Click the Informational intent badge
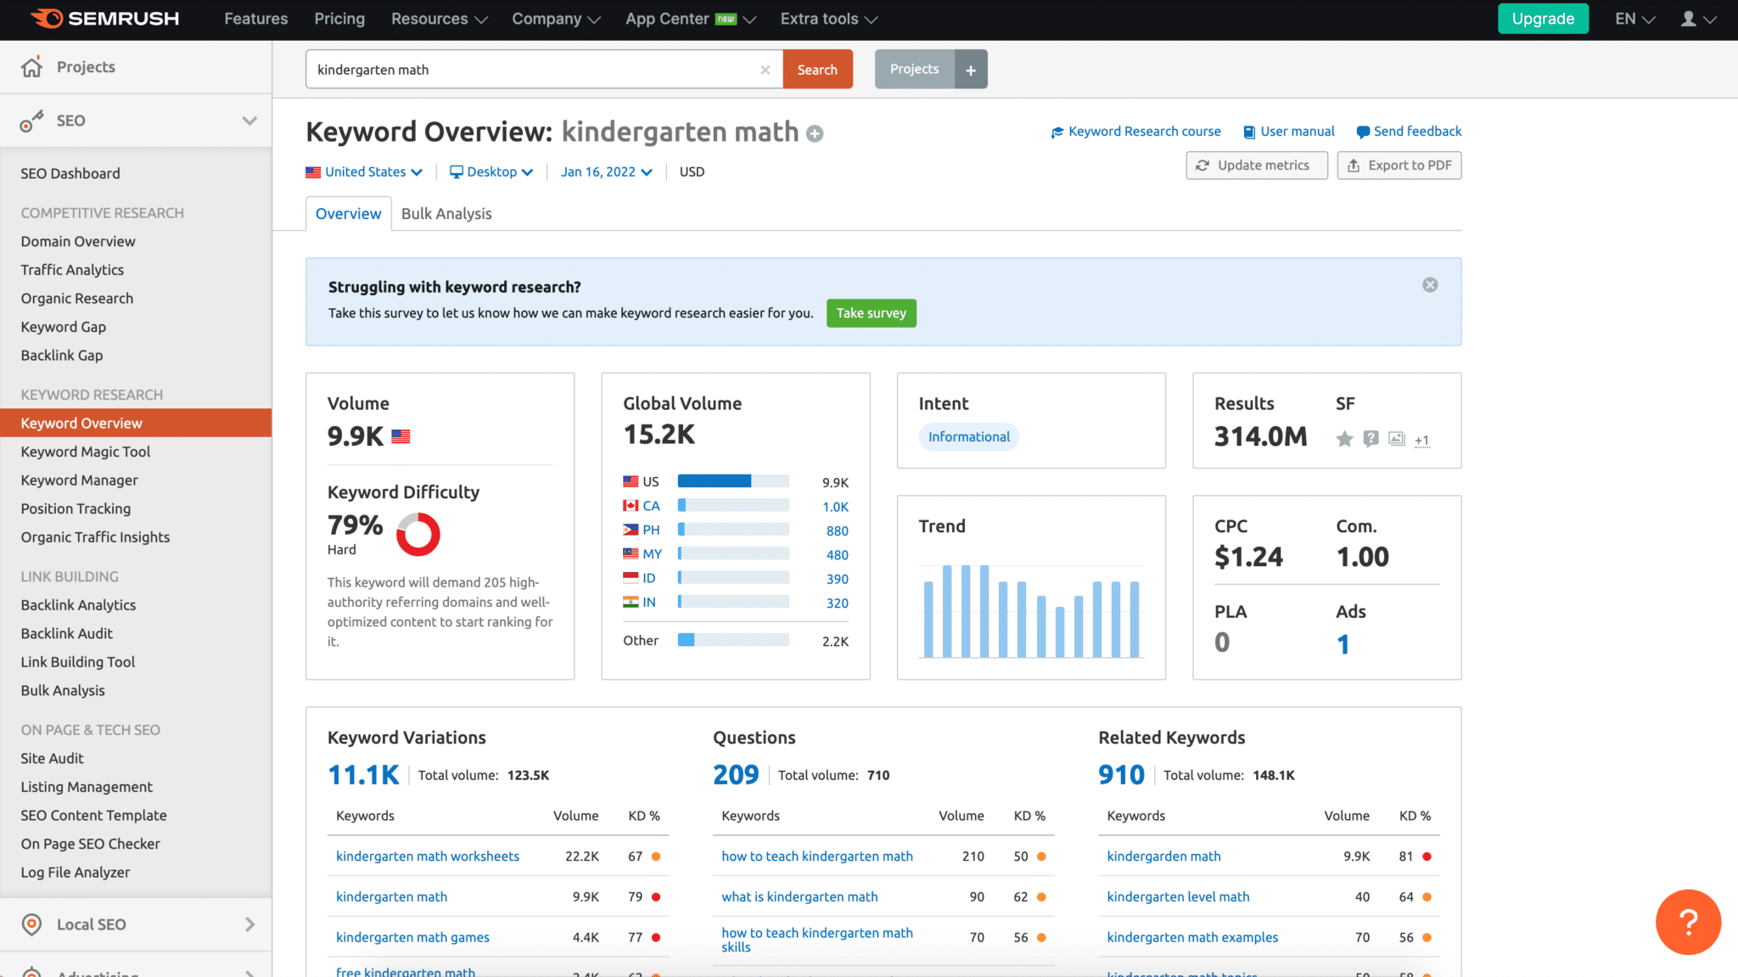 point(968,436)
